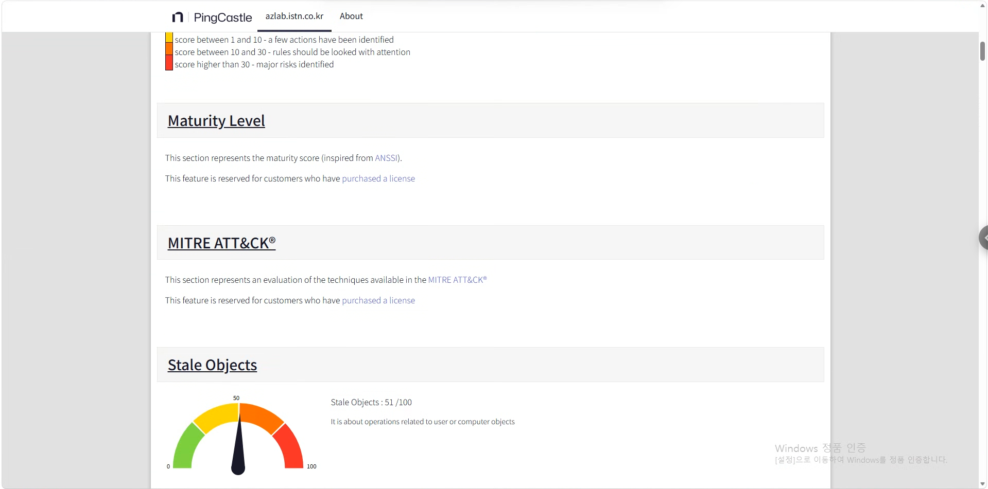Open the About menu item

pos(351,16)
